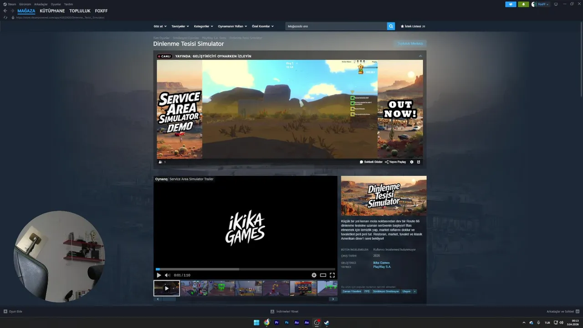This screenshot has height=328, width=583.
Task: Click Oyun Ekle add game button
Action: [x=13, y=312]
